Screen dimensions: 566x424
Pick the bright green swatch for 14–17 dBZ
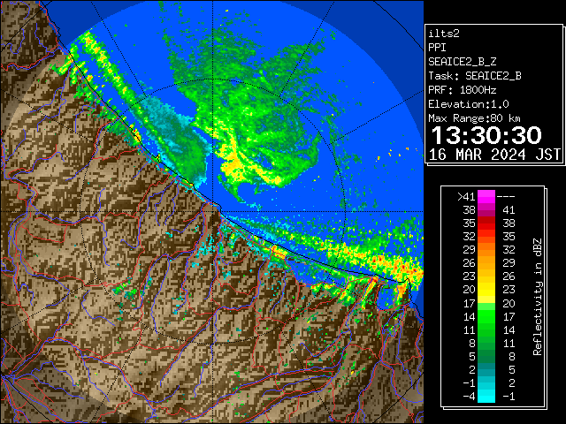486,316
